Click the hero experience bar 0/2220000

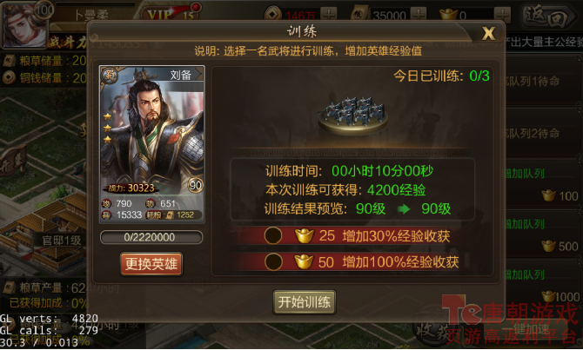tap(151, 238)
